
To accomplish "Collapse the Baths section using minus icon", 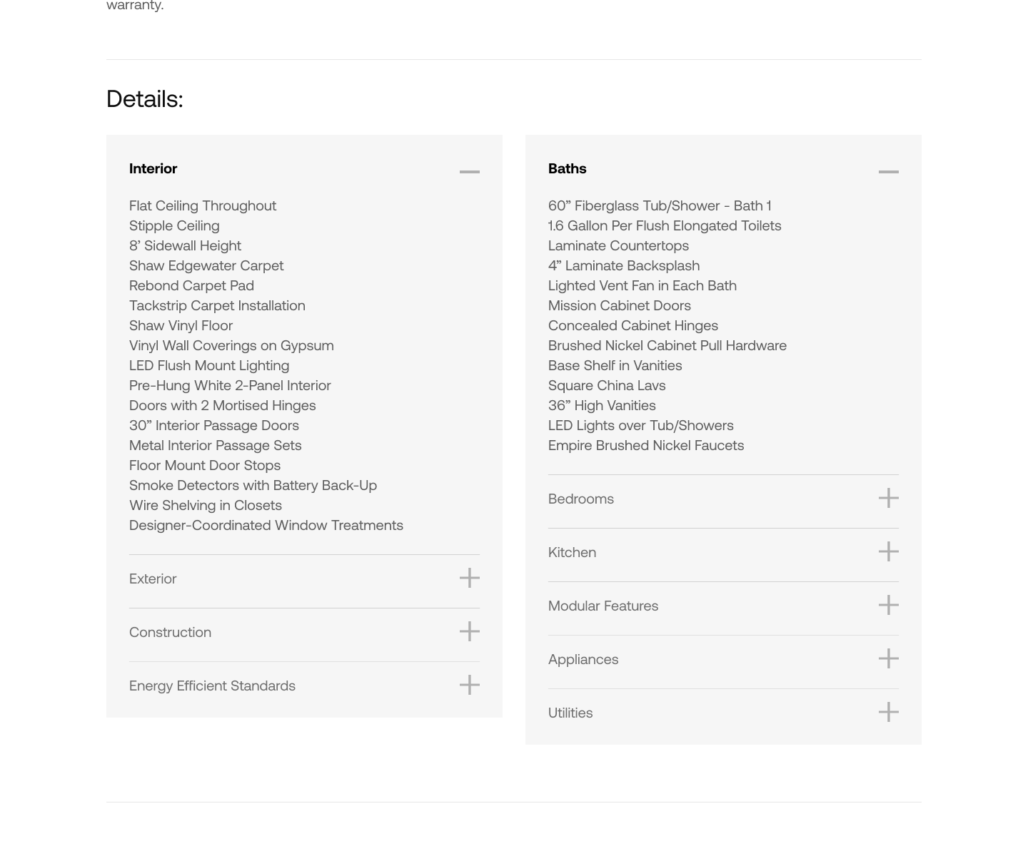I will click(888, 171).
